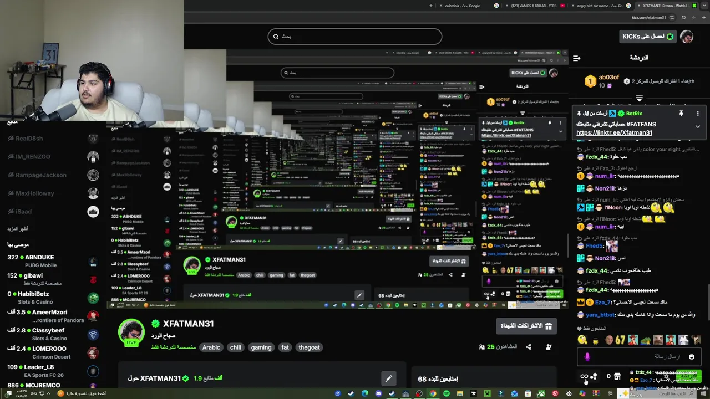Click the infinity icon below chat input

(x=584, y=377)
